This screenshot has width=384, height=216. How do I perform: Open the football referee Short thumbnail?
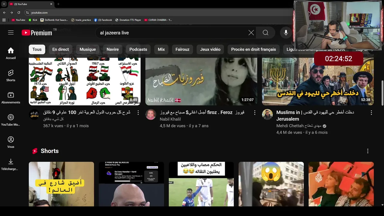201,184
